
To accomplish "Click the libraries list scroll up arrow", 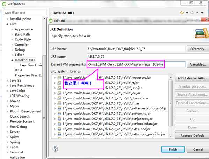I will (x=171, y=77).
